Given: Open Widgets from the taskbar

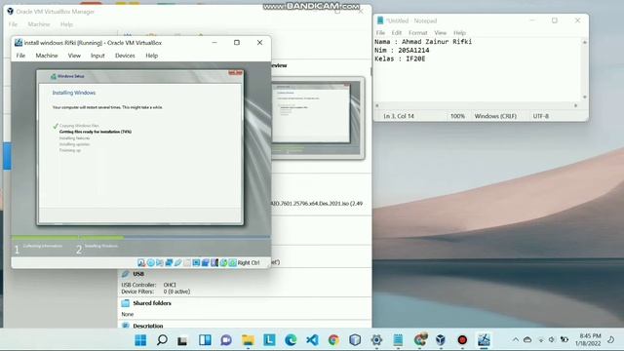Looking at the screenshot, I should click(205, 340).
